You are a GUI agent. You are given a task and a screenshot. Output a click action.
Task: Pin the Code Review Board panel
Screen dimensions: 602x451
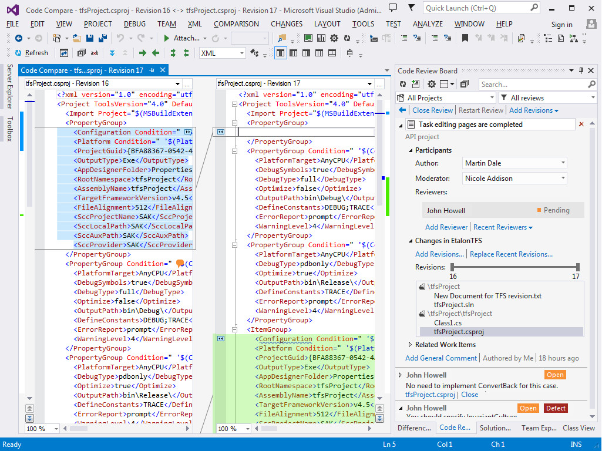581,70
